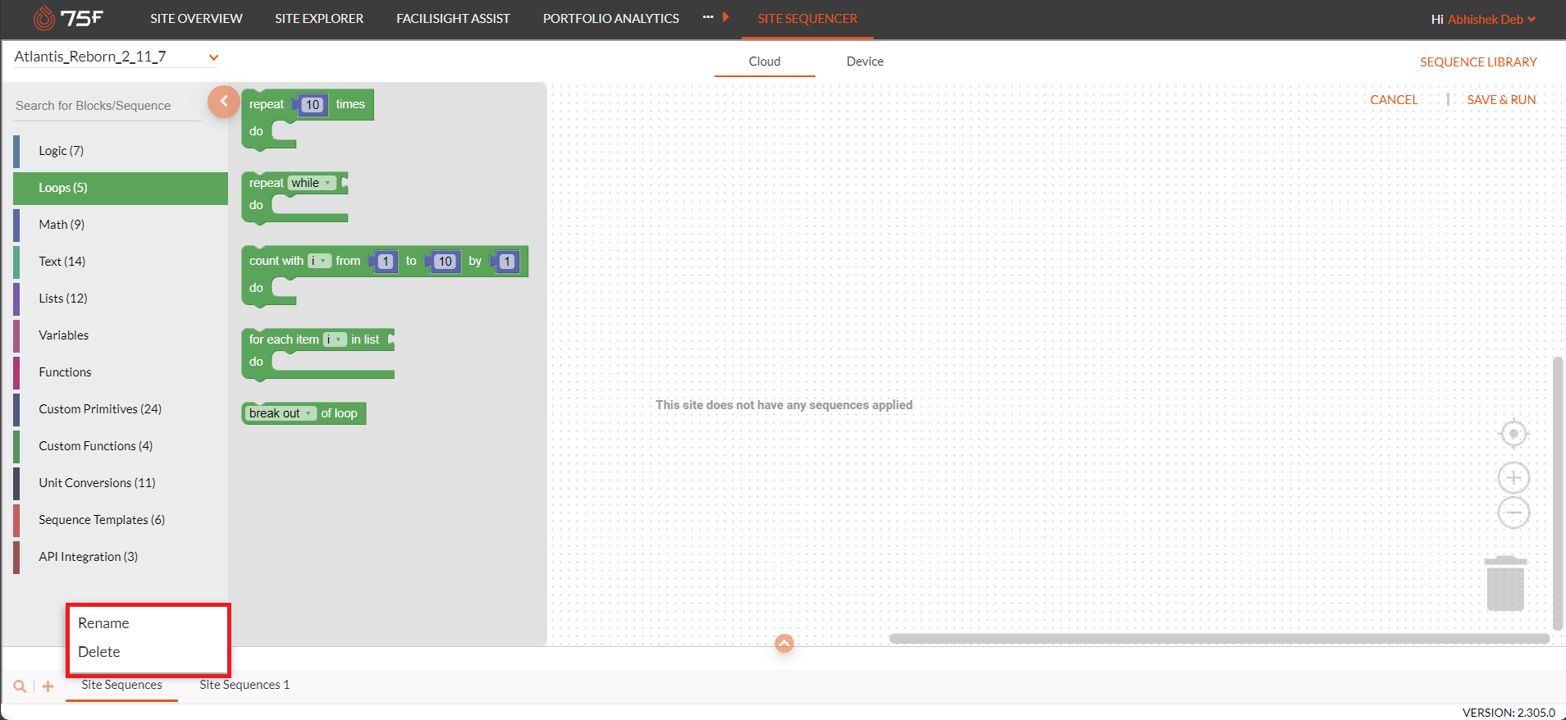Open FACILISIGHT ASSIST page

453,18
